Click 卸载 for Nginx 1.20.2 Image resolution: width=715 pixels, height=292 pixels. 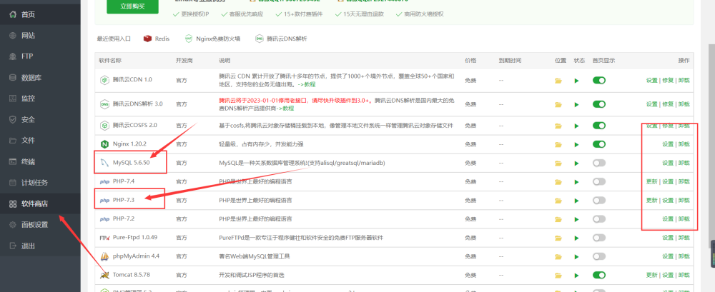click(684, 144)
